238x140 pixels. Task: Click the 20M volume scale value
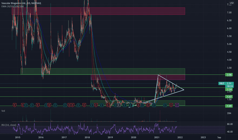point(229,113)
